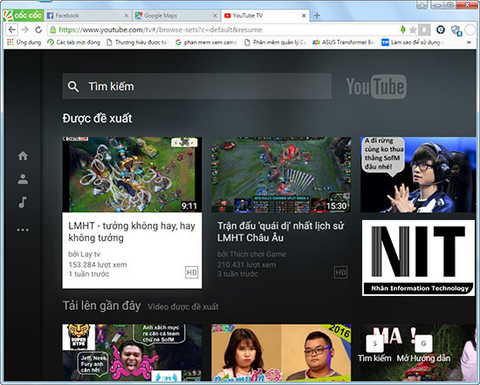Image resolution: width=480 pixels, height=385 pixels.
Task: Open the Các tab mới đóng bookmark
Action: pyautogui.click(x=74, y=42)
